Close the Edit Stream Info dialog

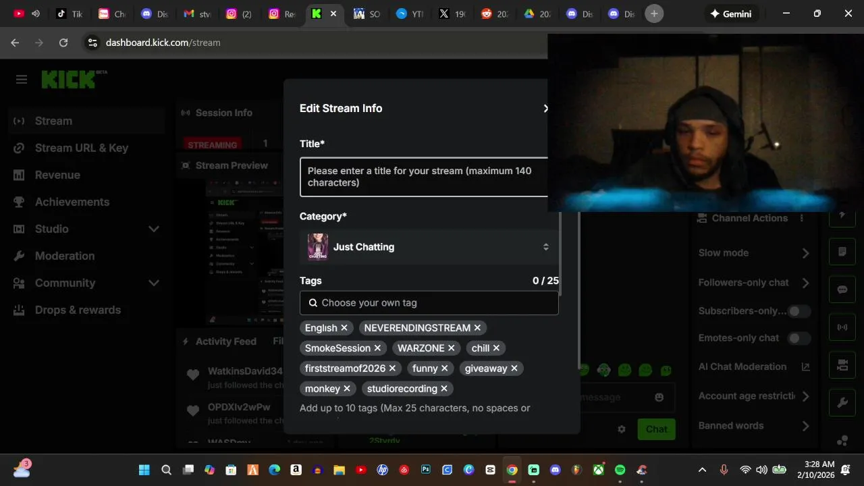(546, 109)
